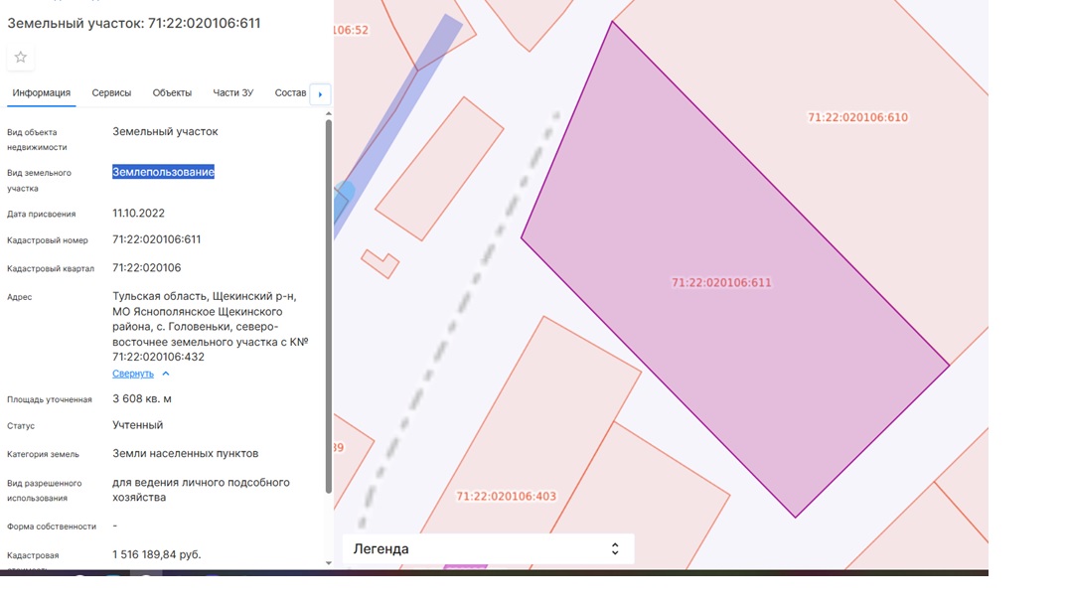This screenshot has height=606, width=1066.
Task: Select the Части ЗУ tab
Action: [233, 93]
